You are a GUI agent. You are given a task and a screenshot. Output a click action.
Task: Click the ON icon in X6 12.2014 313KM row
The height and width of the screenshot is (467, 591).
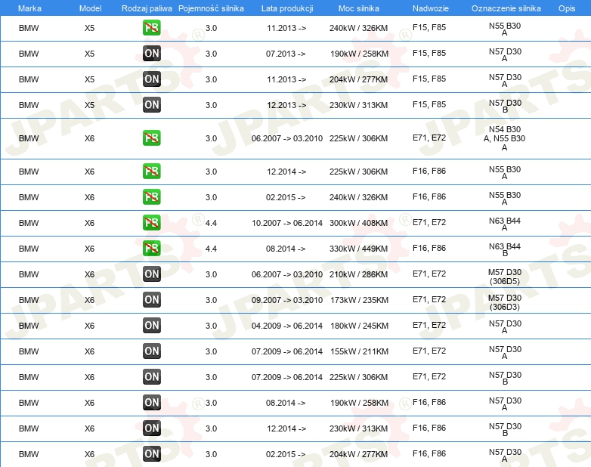pyautogui.click(x=151, y=428)
